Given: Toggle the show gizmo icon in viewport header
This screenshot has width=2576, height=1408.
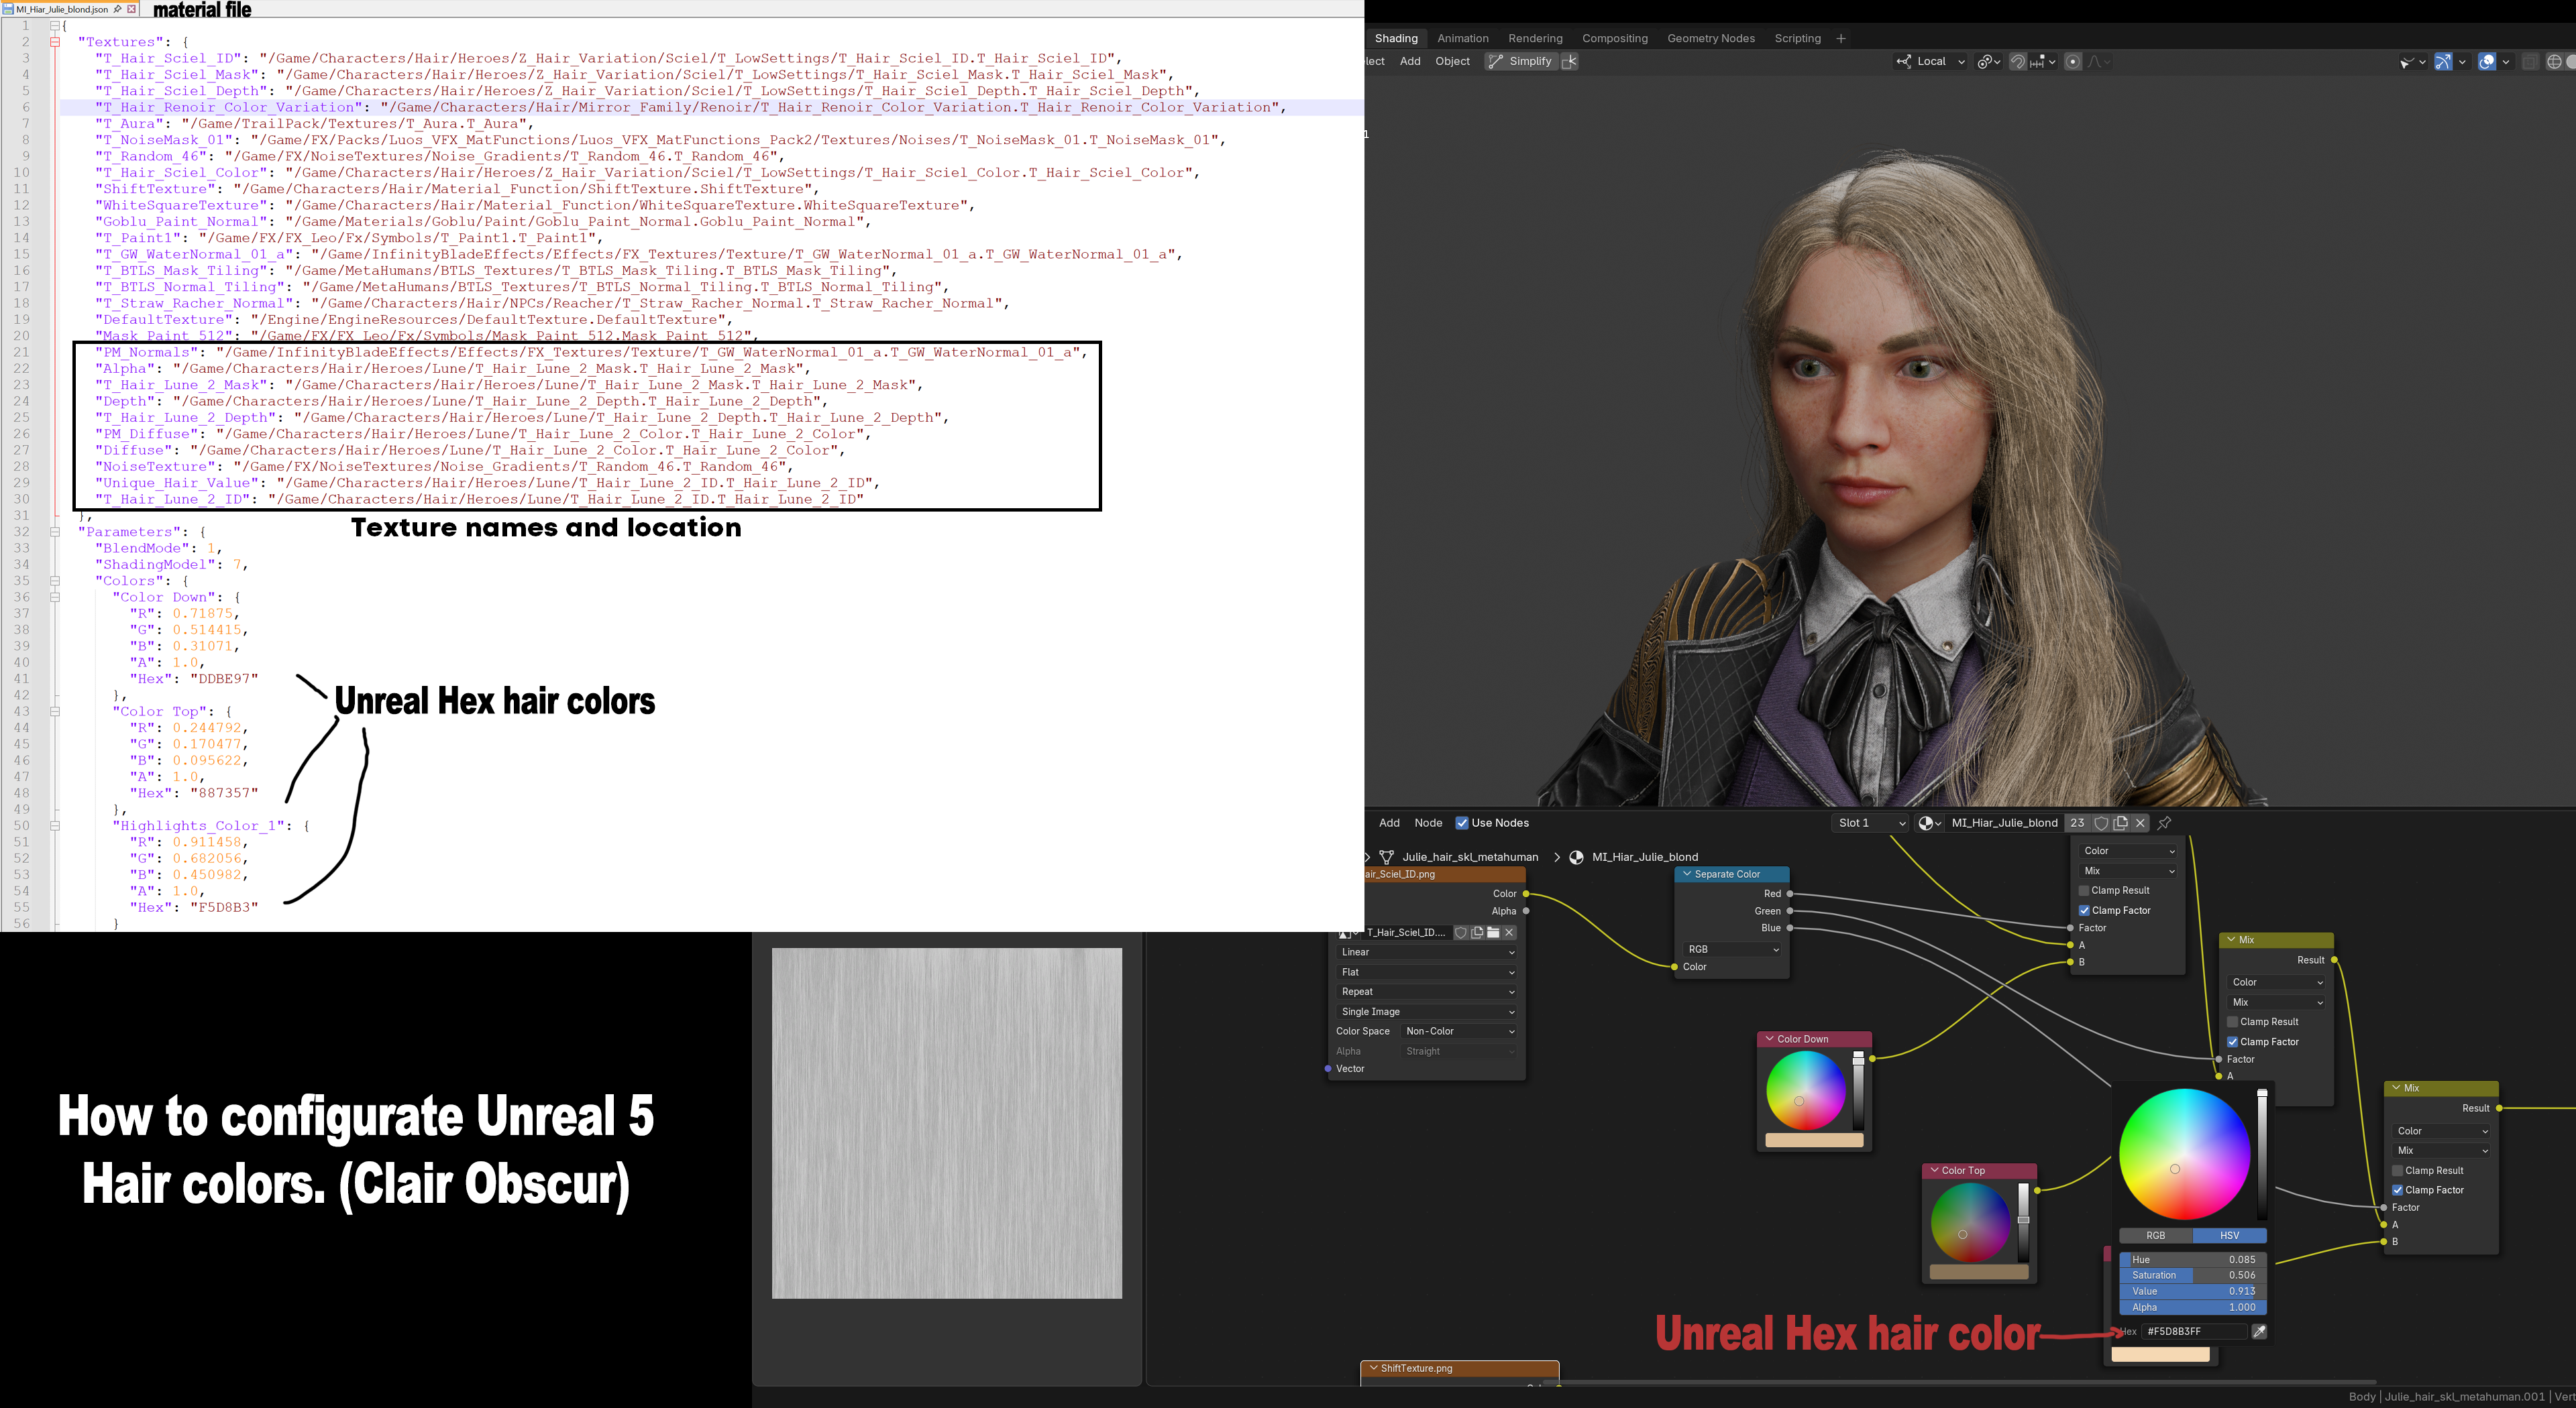Looking at the screenshot, I should 2443,62.
